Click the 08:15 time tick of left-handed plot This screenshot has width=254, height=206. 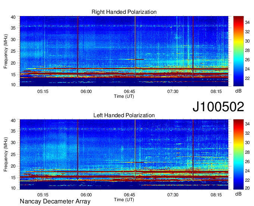point(216,195)
